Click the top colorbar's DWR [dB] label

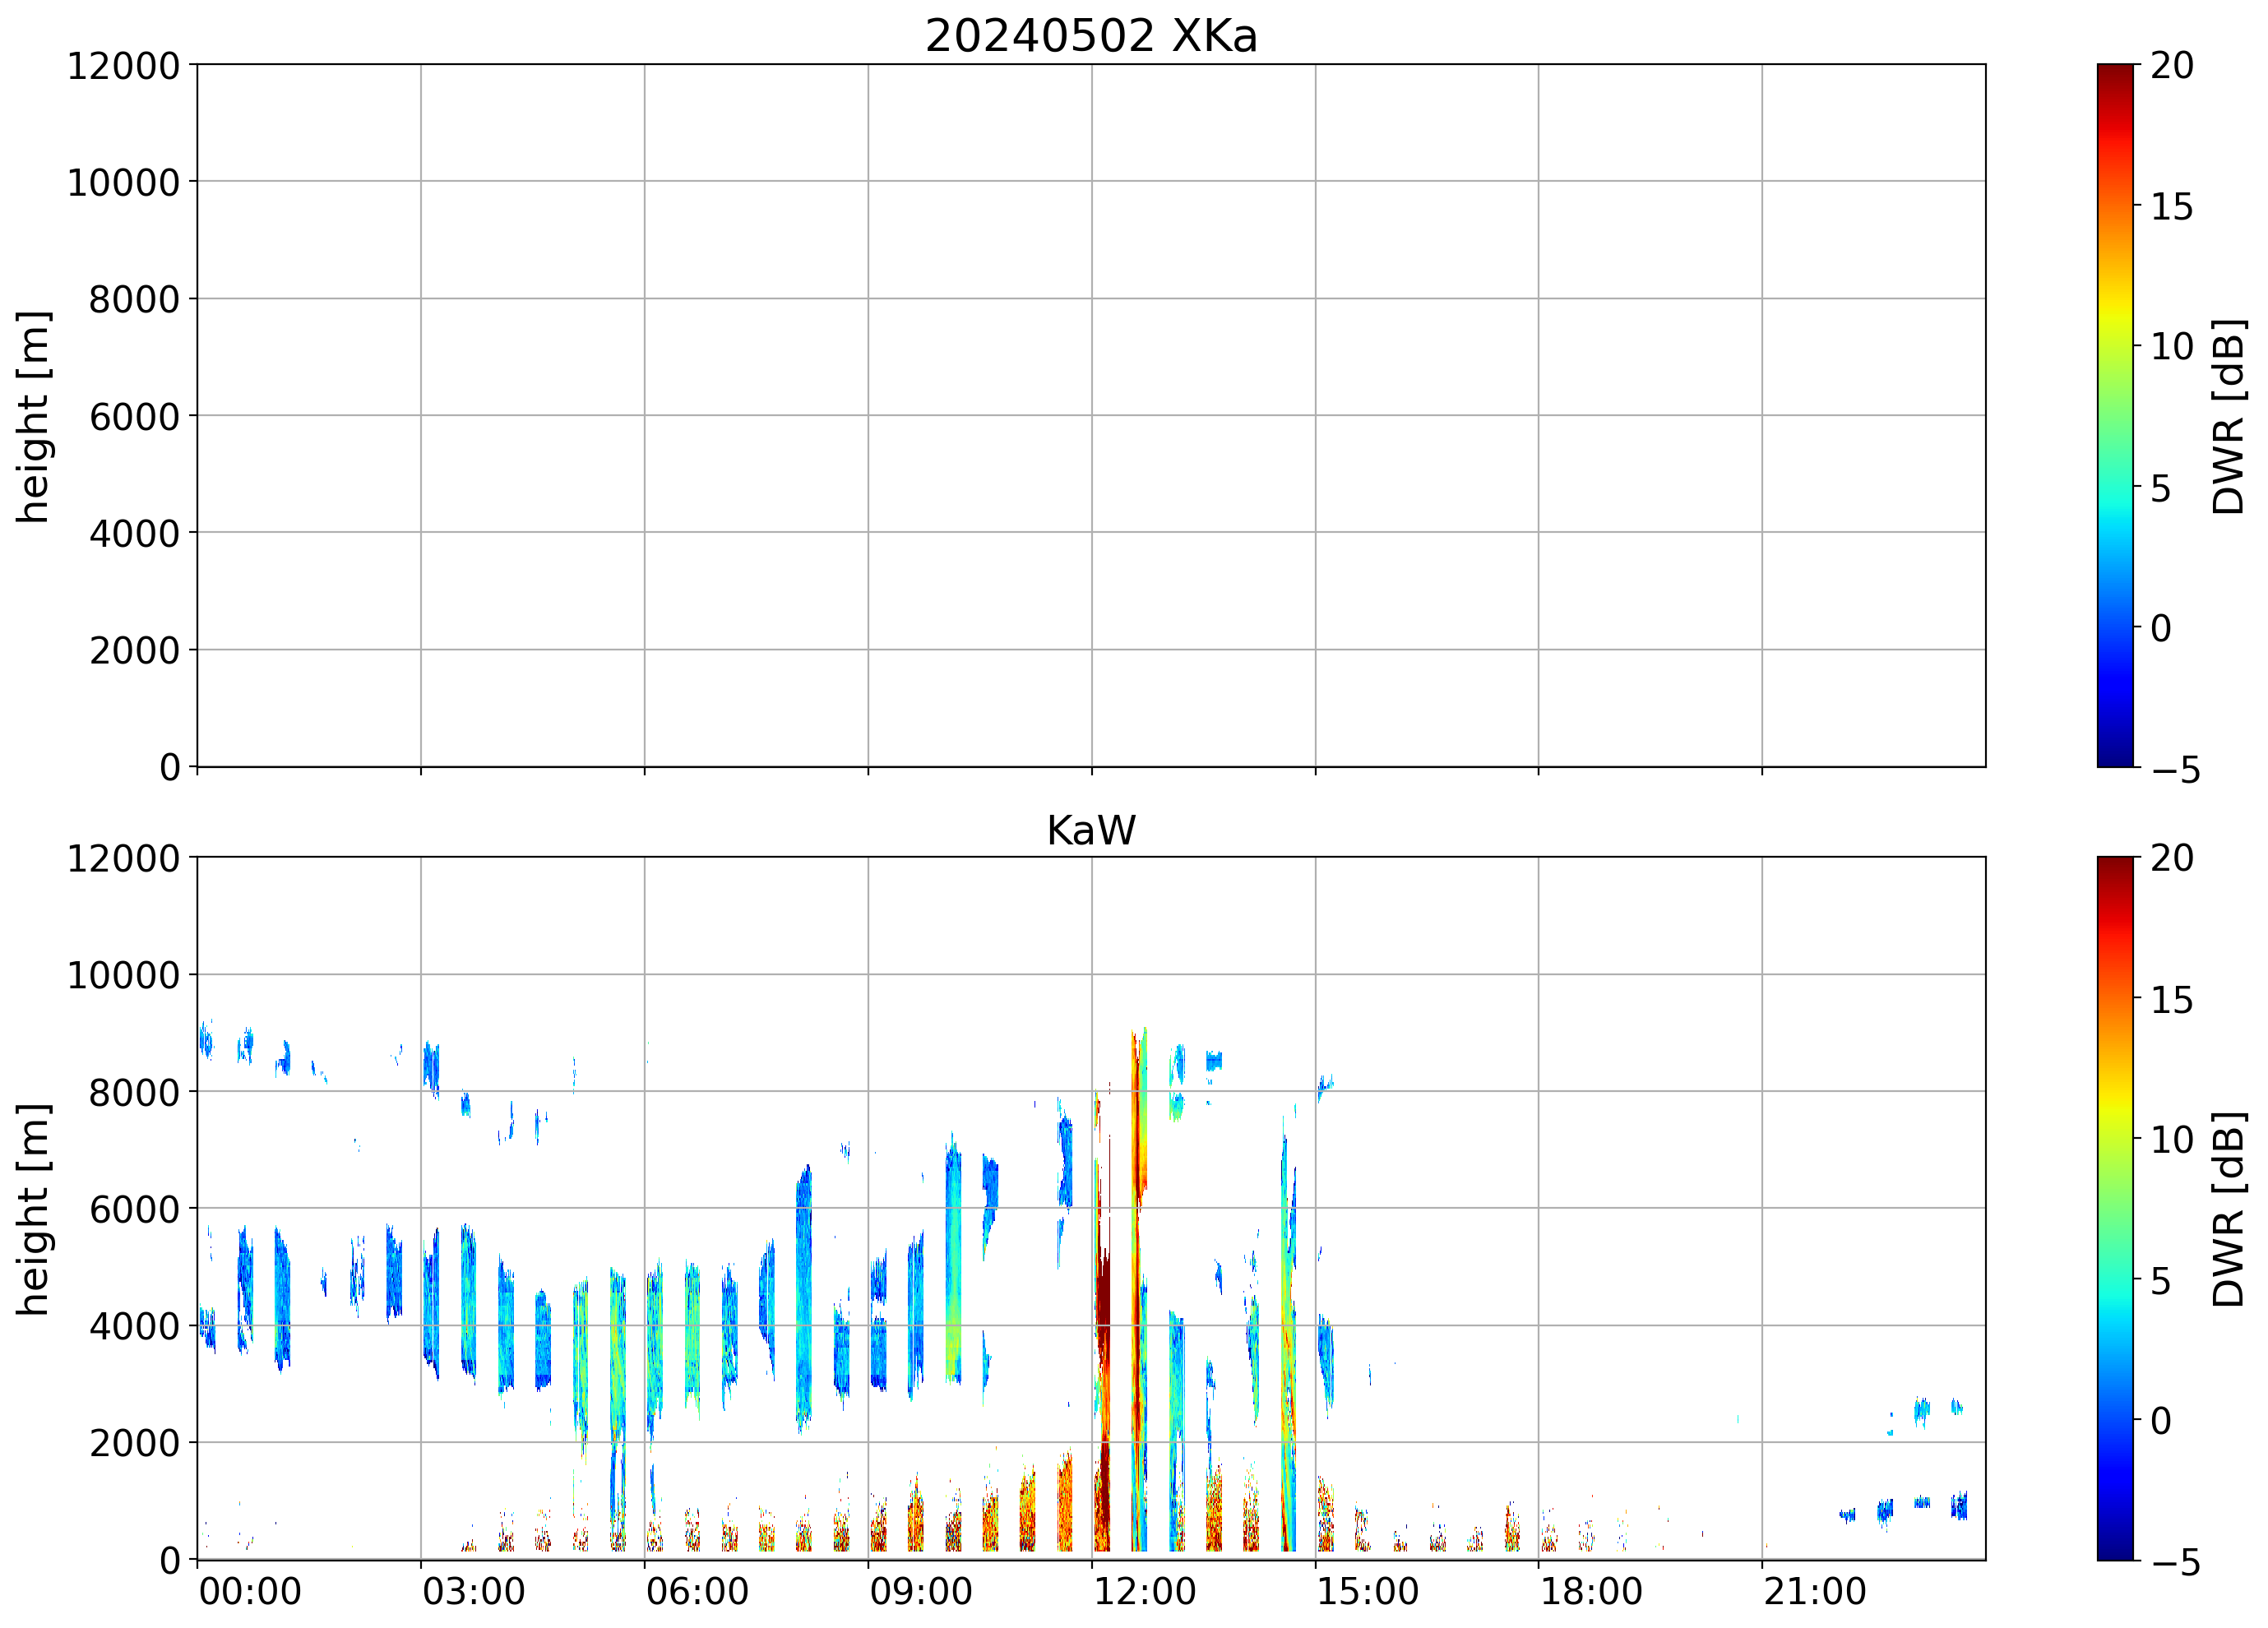tap(2229, 416)
